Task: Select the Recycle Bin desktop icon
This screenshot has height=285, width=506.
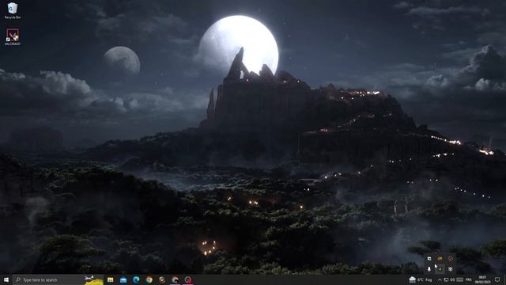Action: (13, 10)
